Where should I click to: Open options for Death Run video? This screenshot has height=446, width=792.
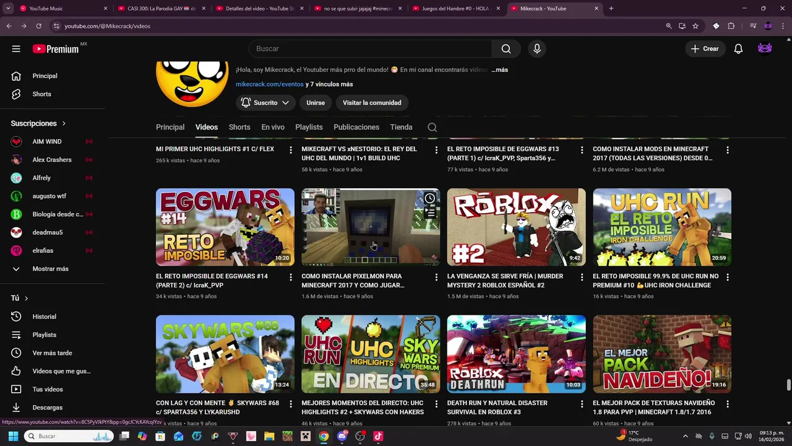[582, 404]
